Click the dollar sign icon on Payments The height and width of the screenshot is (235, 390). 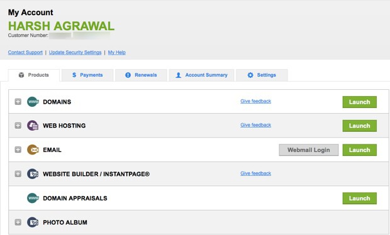(74, 75)
